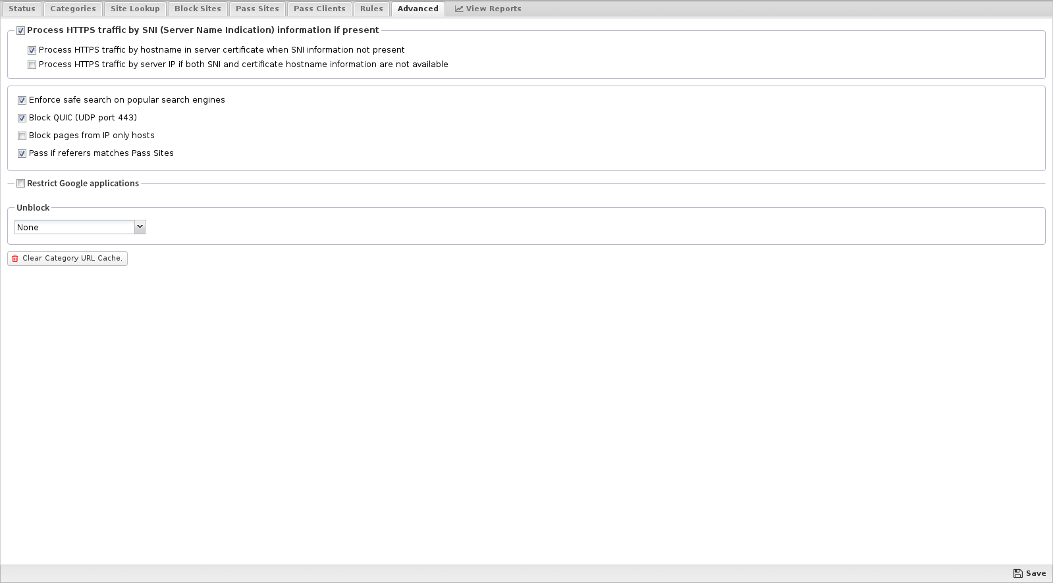Click the Unblock field showing None

pyautogui.click(x=74, y=228)
